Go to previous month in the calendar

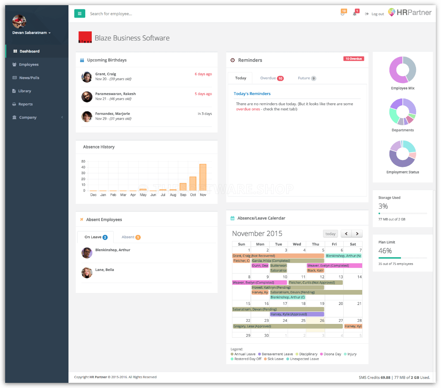[x=346, y=233]
